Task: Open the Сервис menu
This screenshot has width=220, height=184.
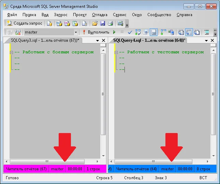Action: point(119,15)
